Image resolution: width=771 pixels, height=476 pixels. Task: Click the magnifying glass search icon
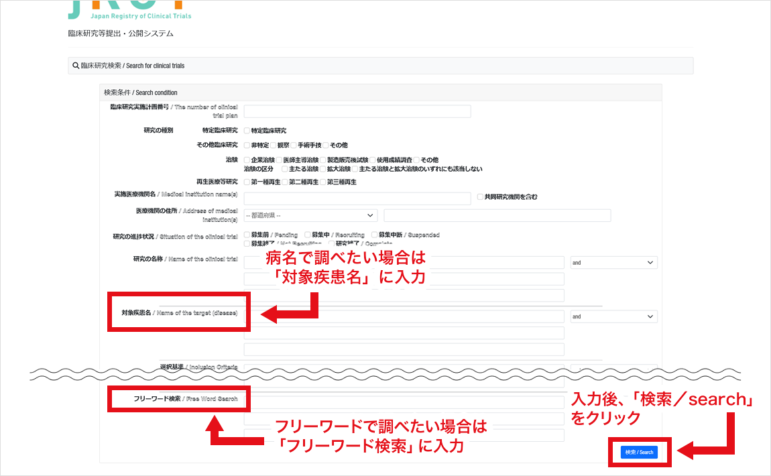(76, 65)
